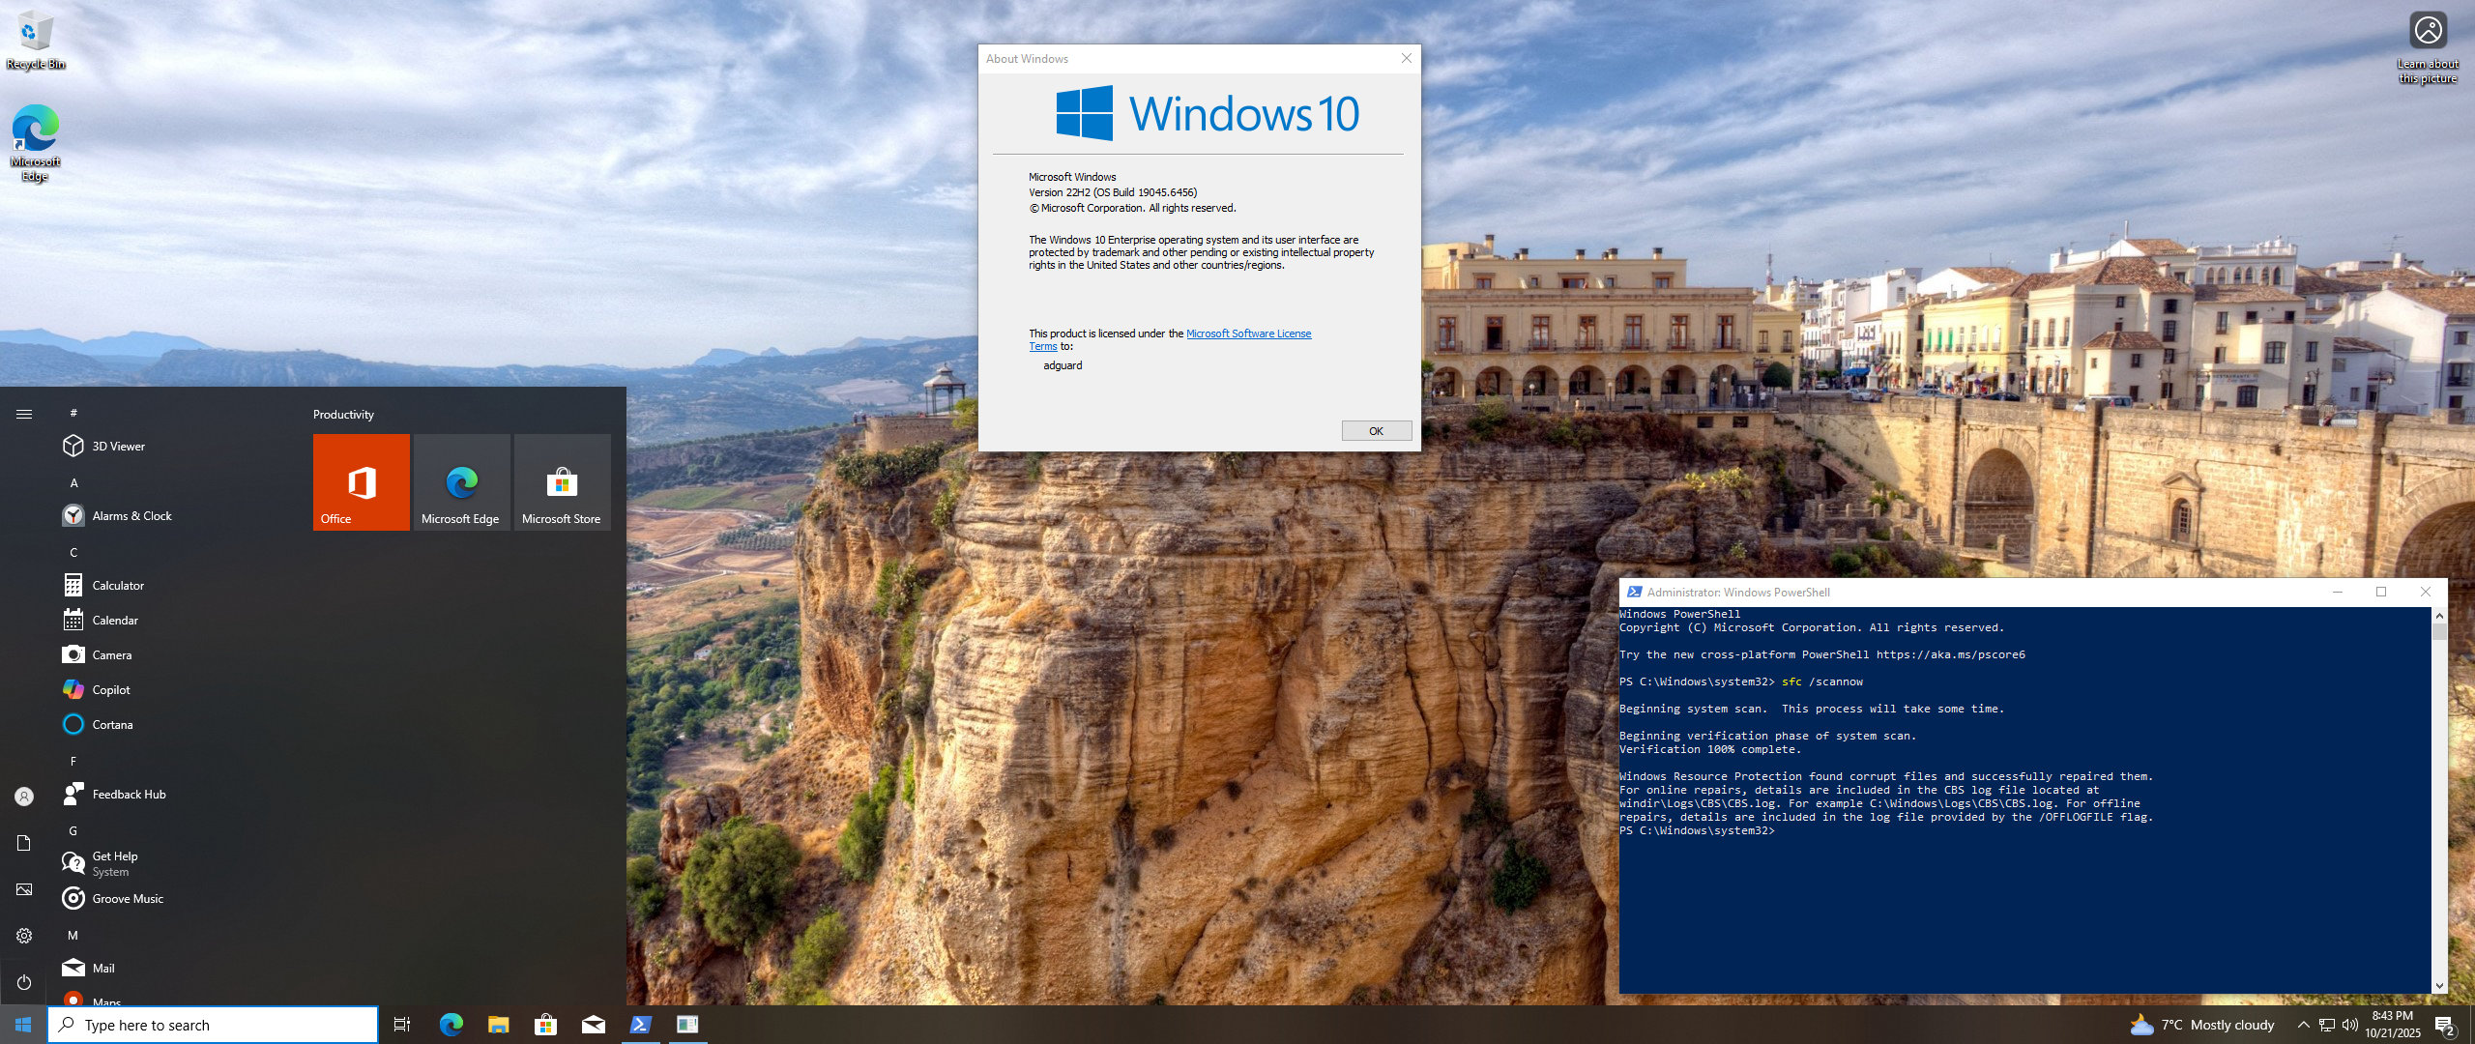The width and height of the screenshot is (2475, 1044).
Task: Open File Explorer from the taskbar
Action: point(498,1025)
